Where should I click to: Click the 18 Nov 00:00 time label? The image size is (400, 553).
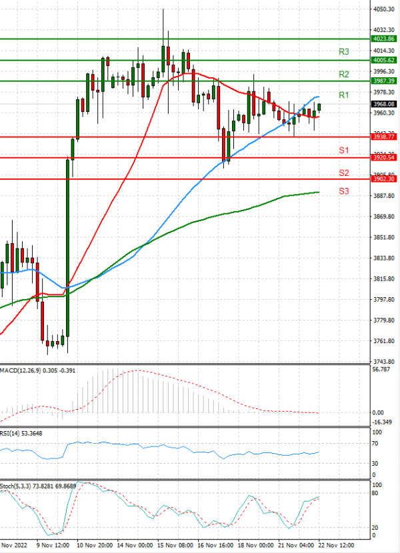coord(255,545)
